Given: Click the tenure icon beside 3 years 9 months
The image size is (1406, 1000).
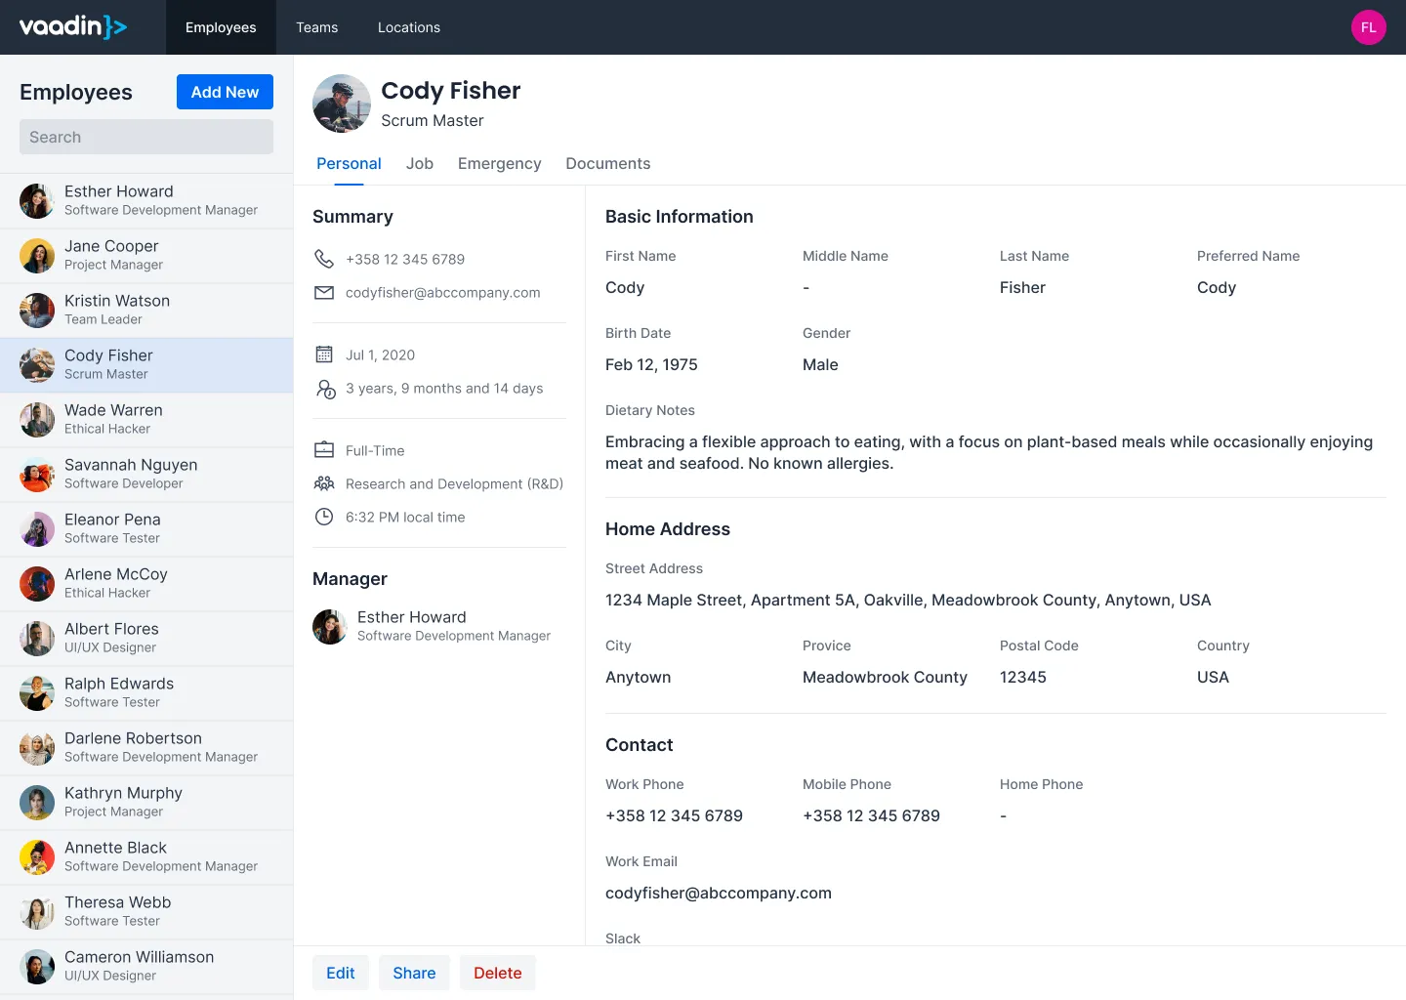Looking at the screenshot, I should point(324,388).
